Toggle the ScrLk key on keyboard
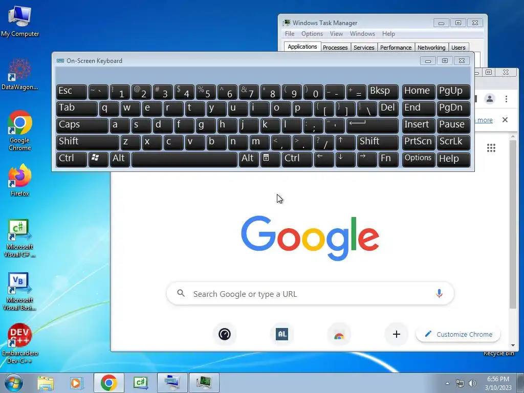This screenshot has height=393, width=524. [x=453, y=142]
